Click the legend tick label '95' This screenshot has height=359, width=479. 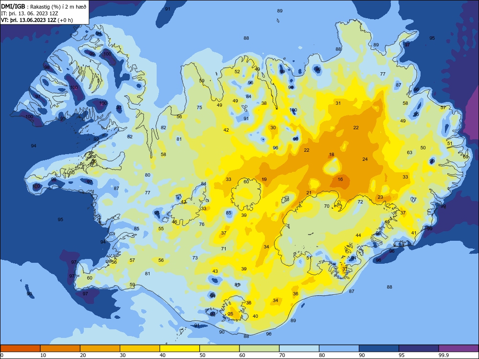coord(401,355)
